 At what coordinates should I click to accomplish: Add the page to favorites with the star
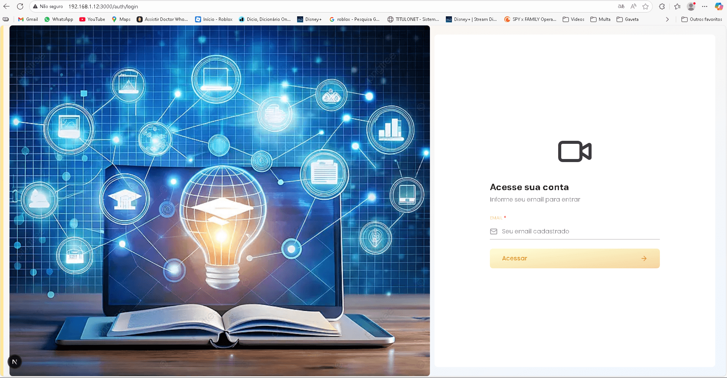645,6
